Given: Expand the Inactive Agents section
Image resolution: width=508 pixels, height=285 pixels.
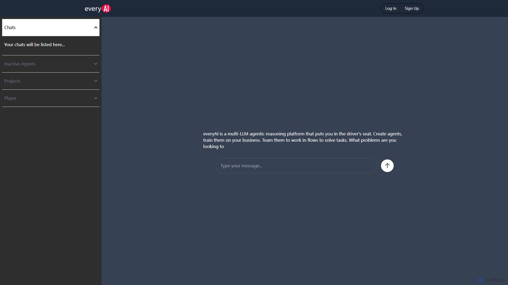Looking at the screenshot, I should click(x=51, y=64).
